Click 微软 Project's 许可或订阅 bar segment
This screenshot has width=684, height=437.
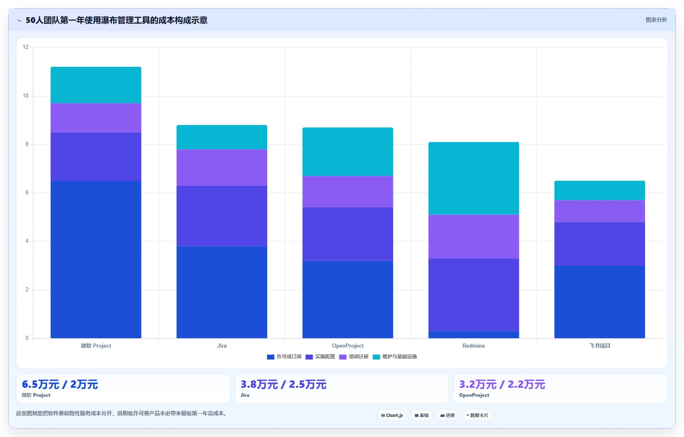[96, 259]
